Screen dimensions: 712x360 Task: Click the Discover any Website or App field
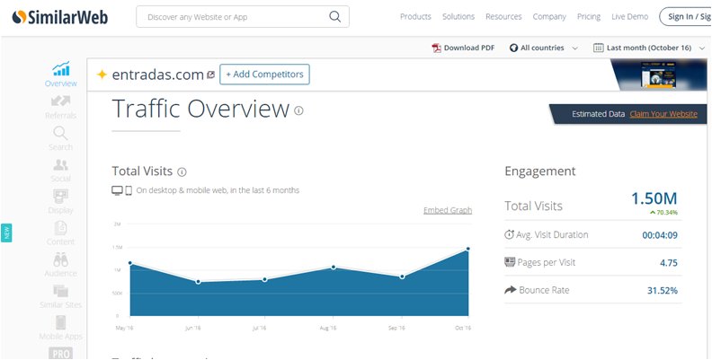(243, 17)
